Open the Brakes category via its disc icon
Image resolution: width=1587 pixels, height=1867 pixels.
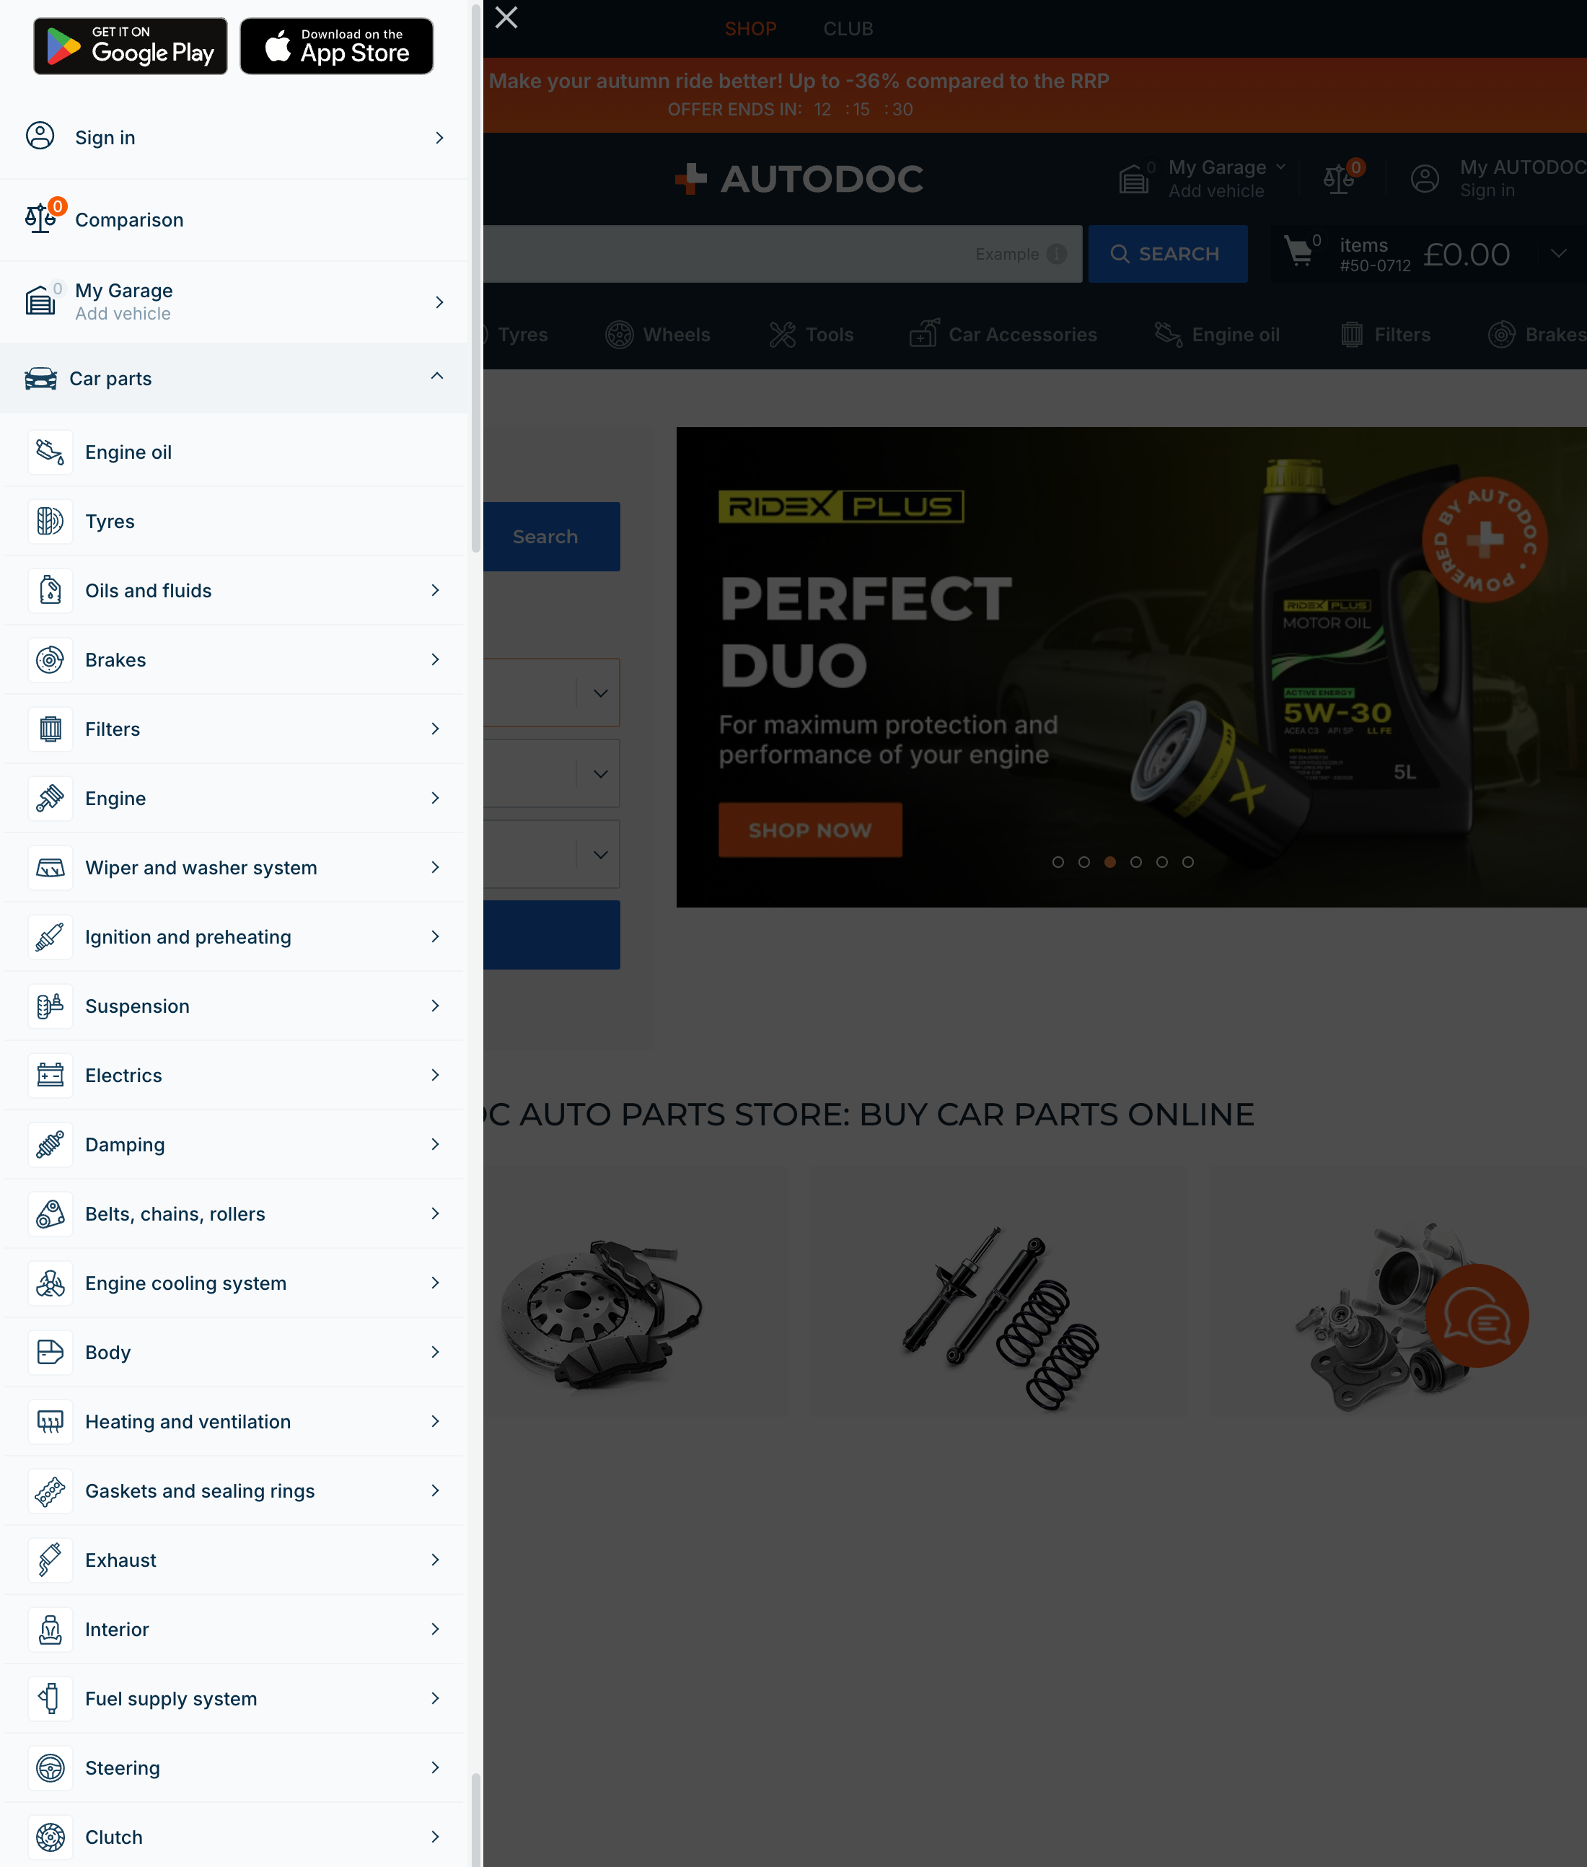(x=50, y=659)
